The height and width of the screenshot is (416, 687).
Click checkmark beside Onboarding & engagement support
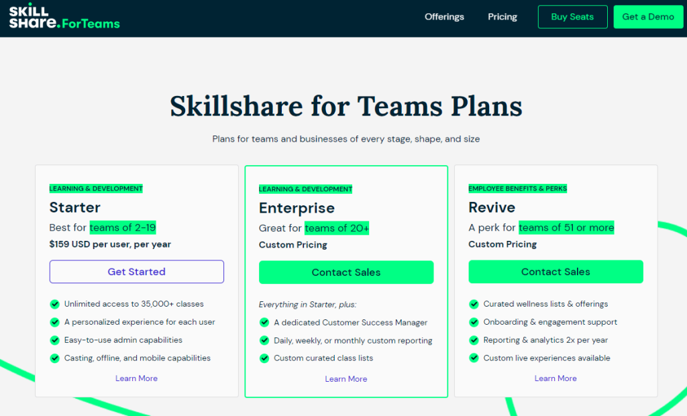474,322
